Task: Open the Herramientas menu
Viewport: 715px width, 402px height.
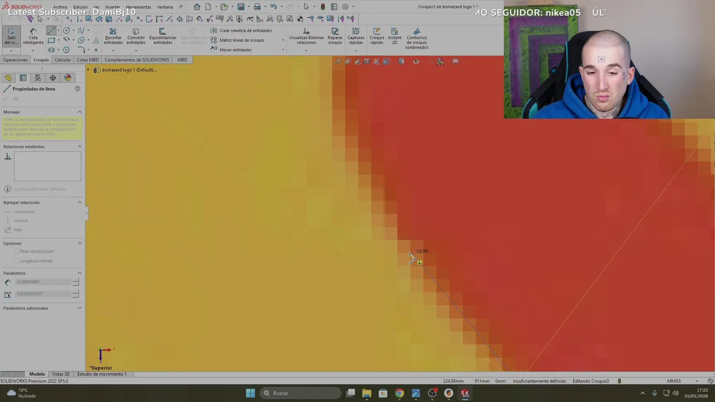Action: (x=138, y=7)
